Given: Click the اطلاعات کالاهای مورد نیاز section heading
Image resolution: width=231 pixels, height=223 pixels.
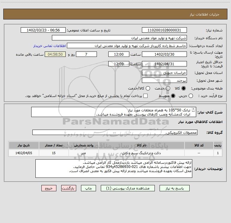Looking at the screenshot, I should click(x=200, y=122).
